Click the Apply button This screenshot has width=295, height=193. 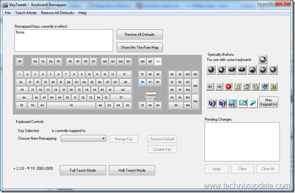[216, 169]
